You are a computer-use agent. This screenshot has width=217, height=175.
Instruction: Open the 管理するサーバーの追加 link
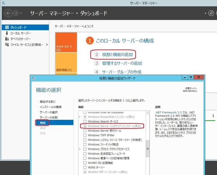coord(122,63)
